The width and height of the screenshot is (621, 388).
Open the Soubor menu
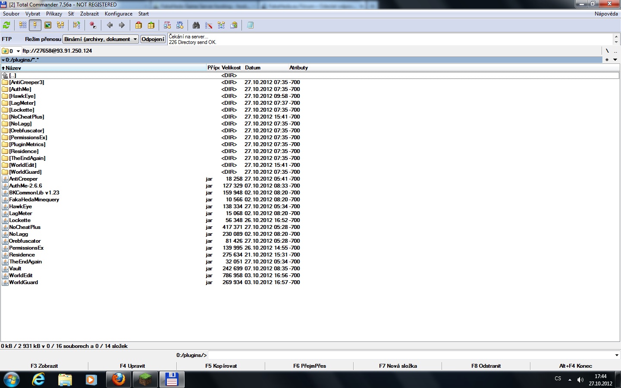(x=11, y=14)
